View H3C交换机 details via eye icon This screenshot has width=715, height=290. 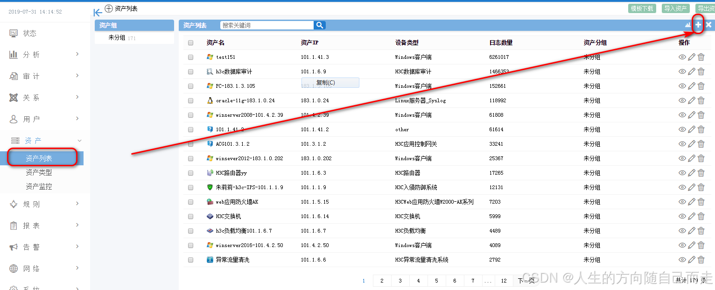coord(682,216)
